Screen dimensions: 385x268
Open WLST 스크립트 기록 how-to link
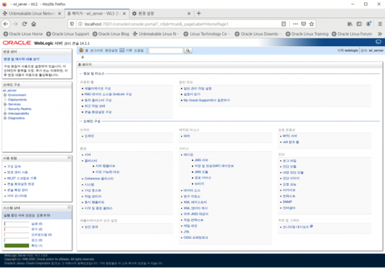pyautogui.click(x=21, y=178)
